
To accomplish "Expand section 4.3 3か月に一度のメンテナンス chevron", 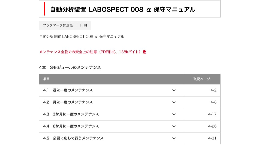I will 174,114.
